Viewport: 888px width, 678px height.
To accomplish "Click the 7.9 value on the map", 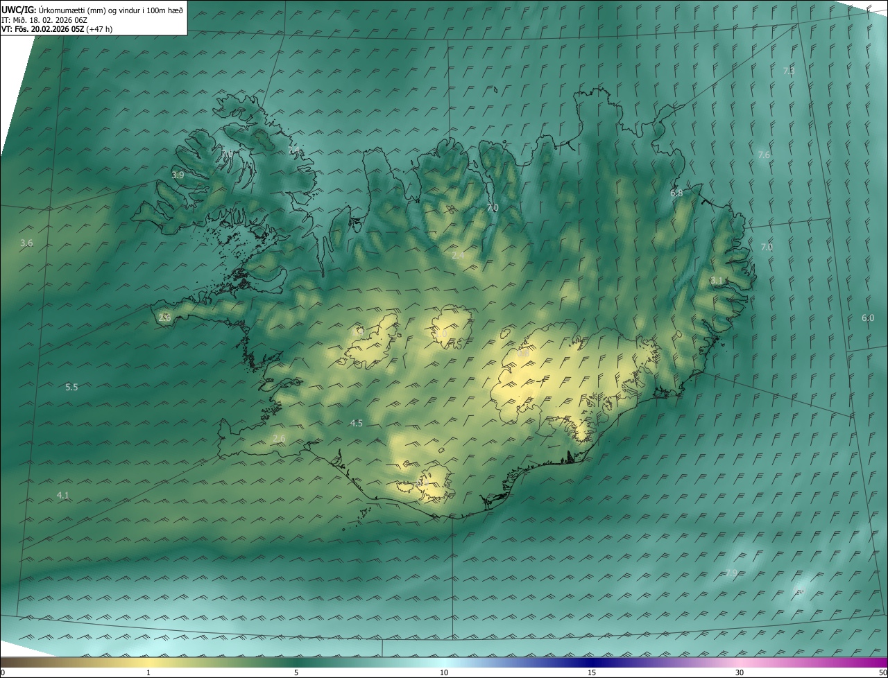I will pyautogui.click(x=731, y=573).
